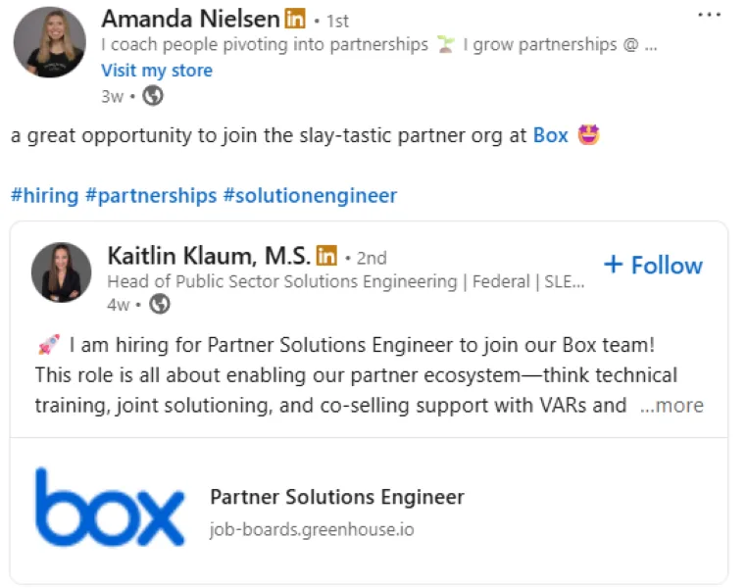Click the Box logo in job preview
This screenshot has height=588, width=747.
[110, 507]
